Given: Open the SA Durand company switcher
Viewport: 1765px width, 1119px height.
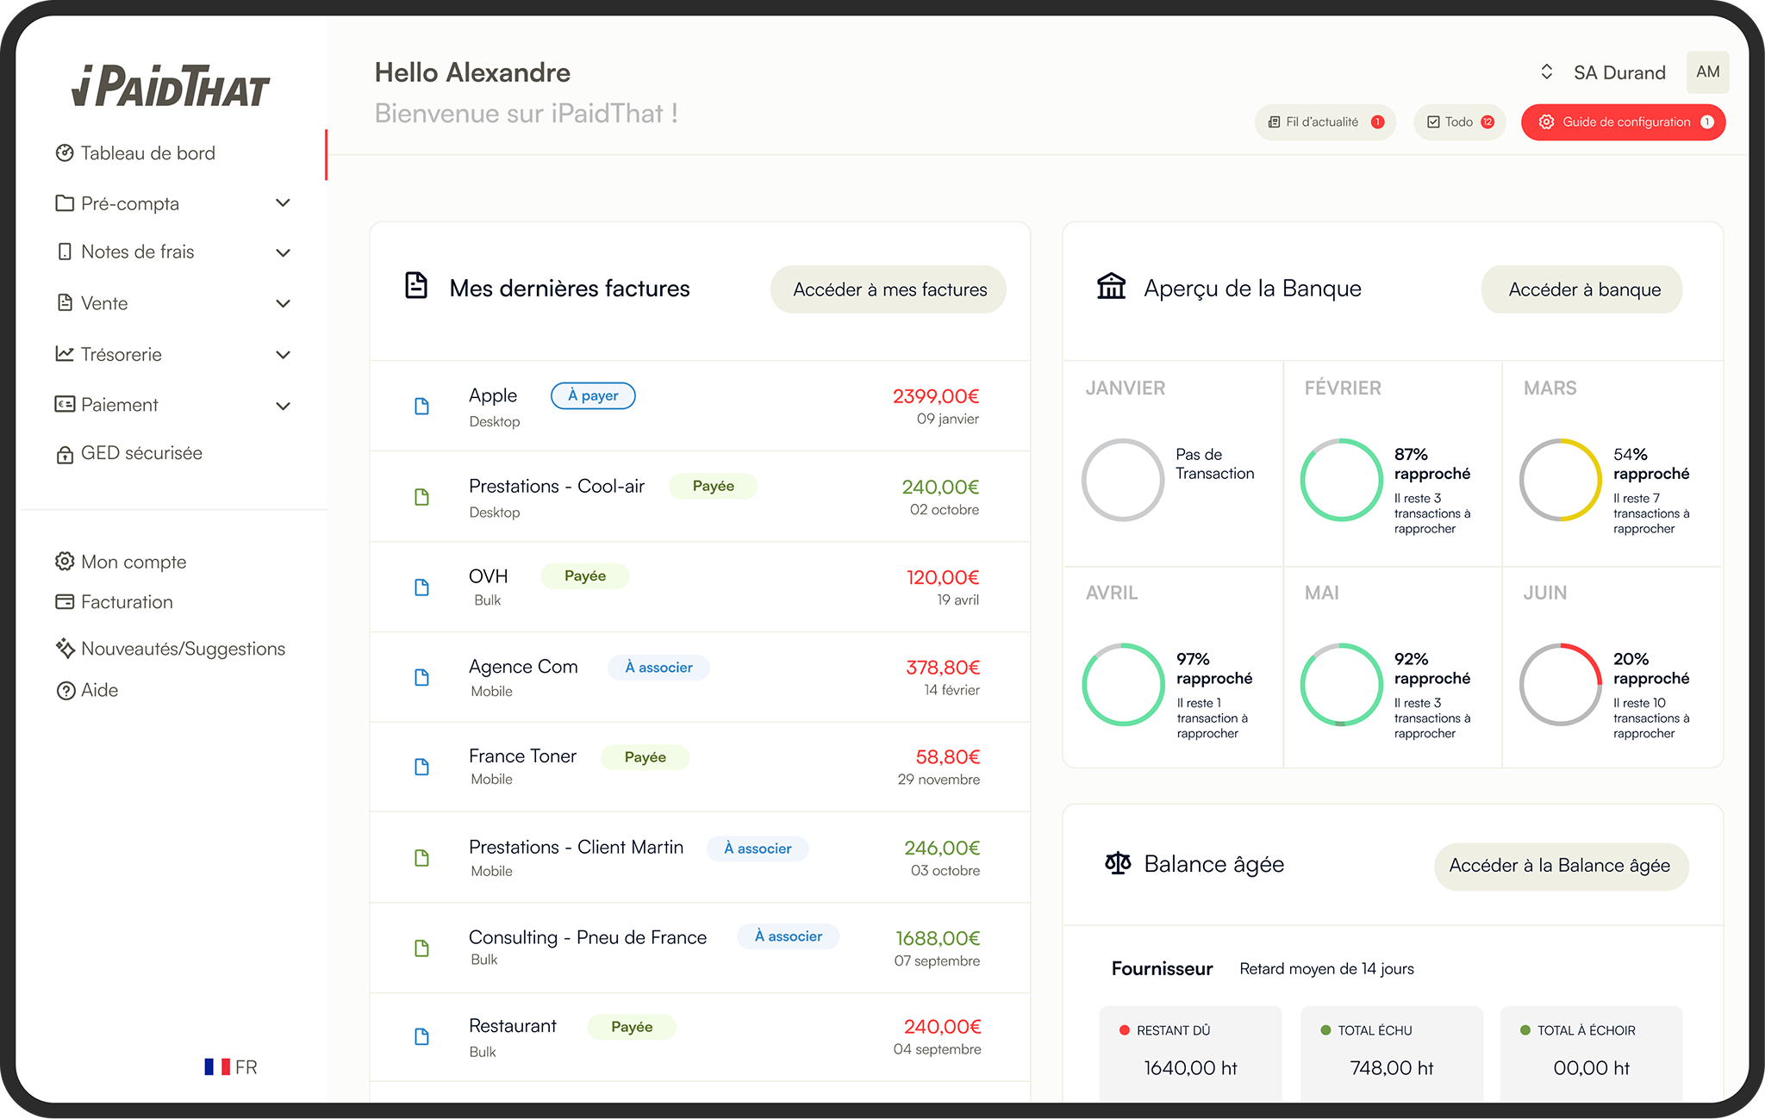Looking at the screenshot, I should point(1547,71).
